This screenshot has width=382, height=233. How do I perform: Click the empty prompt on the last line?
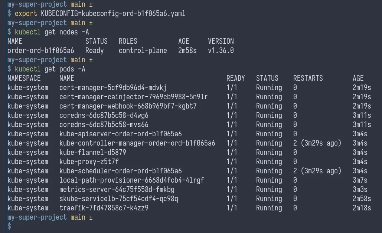pyautogui.click(x=9, y=226)
